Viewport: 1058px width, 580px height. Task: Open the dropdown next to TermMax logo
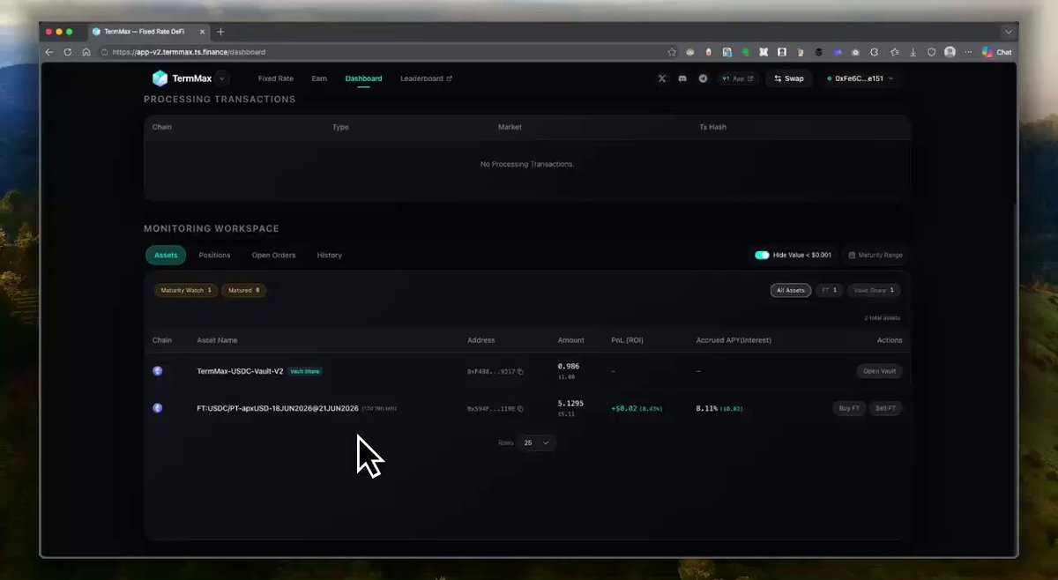(220, 78)
